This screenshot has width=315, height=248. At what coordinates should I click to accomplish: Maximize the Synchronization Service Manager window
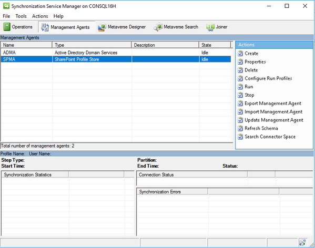(x=287, y=6)
